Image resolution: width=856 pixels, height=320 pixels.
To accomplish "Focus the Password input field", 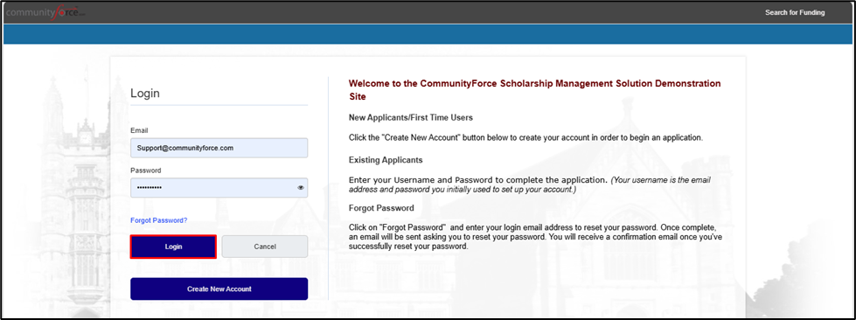I will pos(219,188).
